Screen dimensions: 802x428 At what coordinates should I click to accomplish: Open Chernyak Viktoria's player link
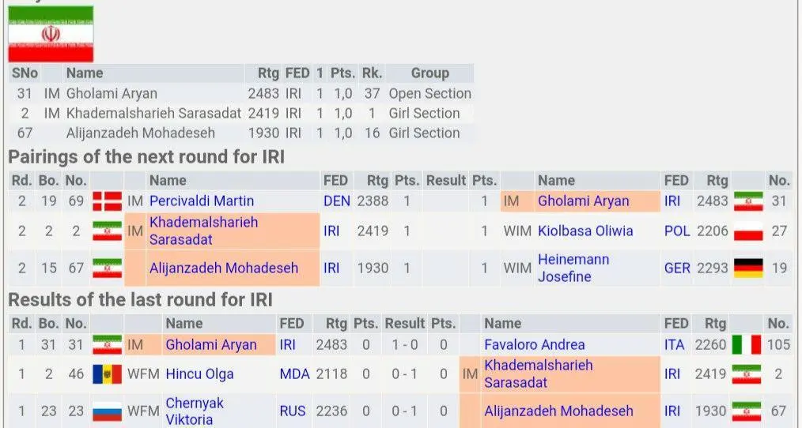click(x=195, y=411)
